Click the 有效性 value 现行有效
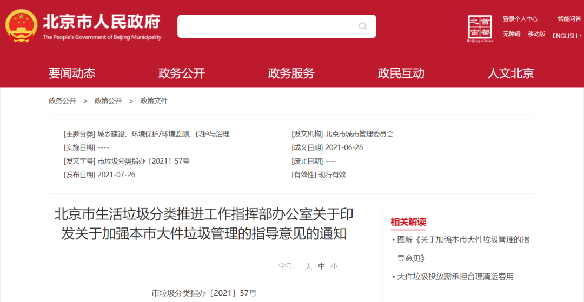Screen dimensions: 584x302 click(x=332, y=175)
